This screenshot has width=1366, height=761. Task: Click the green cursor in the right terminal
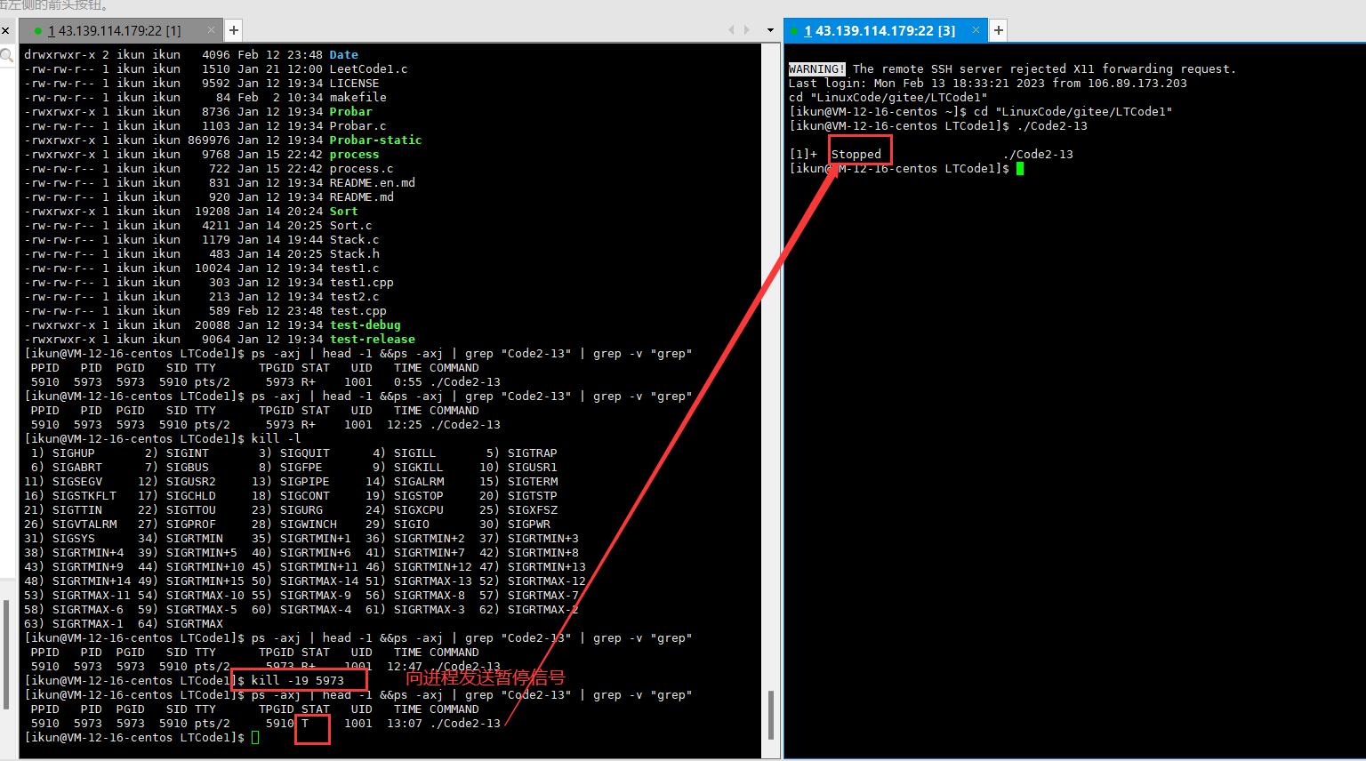click(x=1020, y=168)
